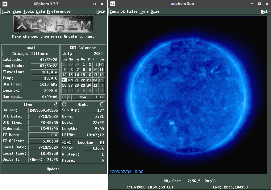Image resolution: width=271 pixels, height=190 pixels.
Task: Open Preferences menu in main window
Action: pos(59,11)
